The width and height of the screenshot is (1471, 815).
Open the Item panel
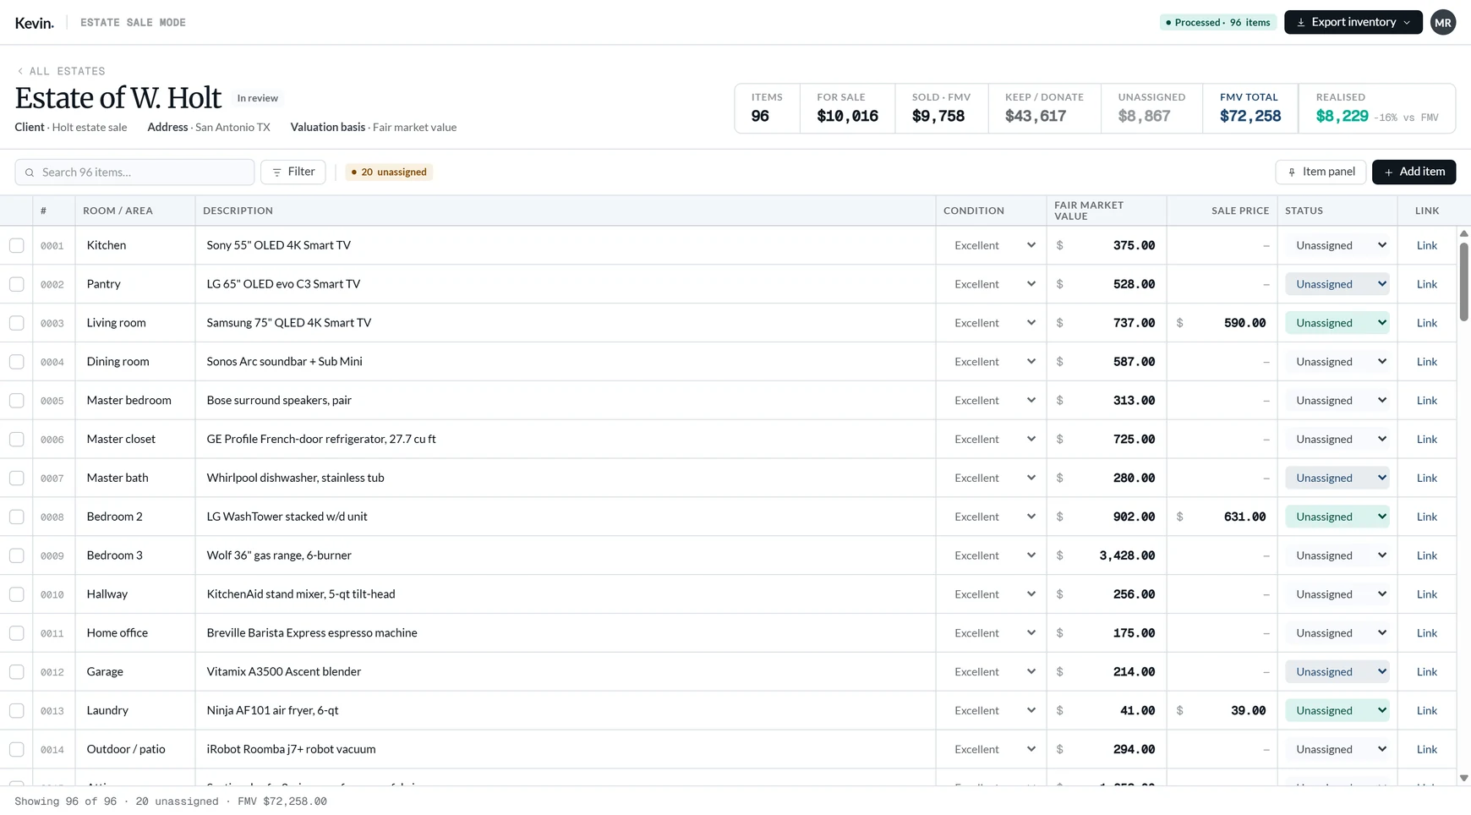point(1321,172)
